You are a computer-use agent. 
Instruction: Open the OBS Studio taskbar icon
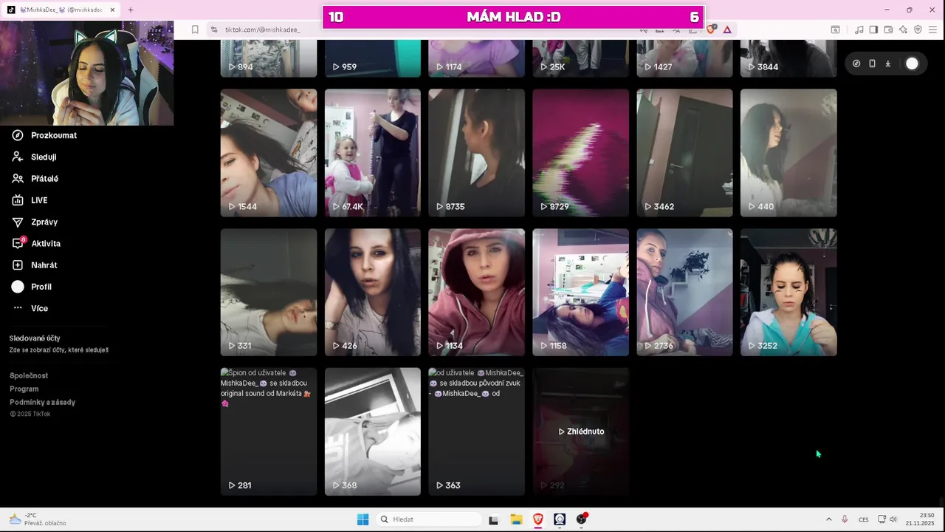click(582, 519)
